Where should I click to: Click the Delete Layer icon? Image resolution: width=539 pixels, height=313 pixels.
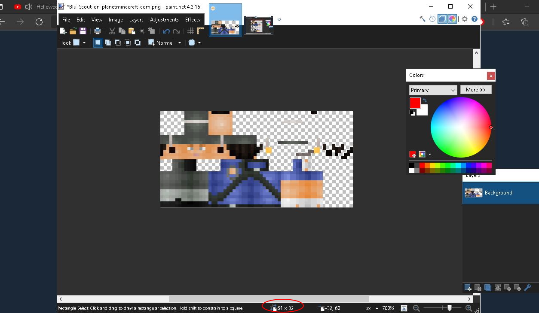pyautogui.click(x=478, y=288)
